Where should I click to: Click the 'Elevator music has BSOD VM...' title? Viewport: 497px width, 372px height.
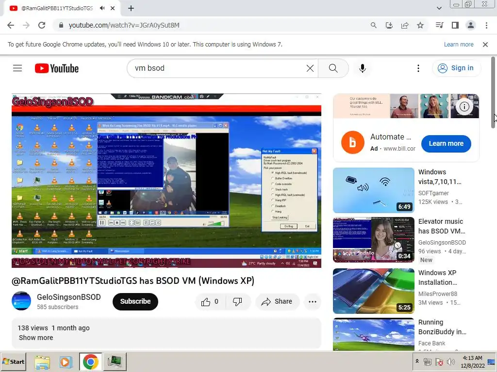442,226
